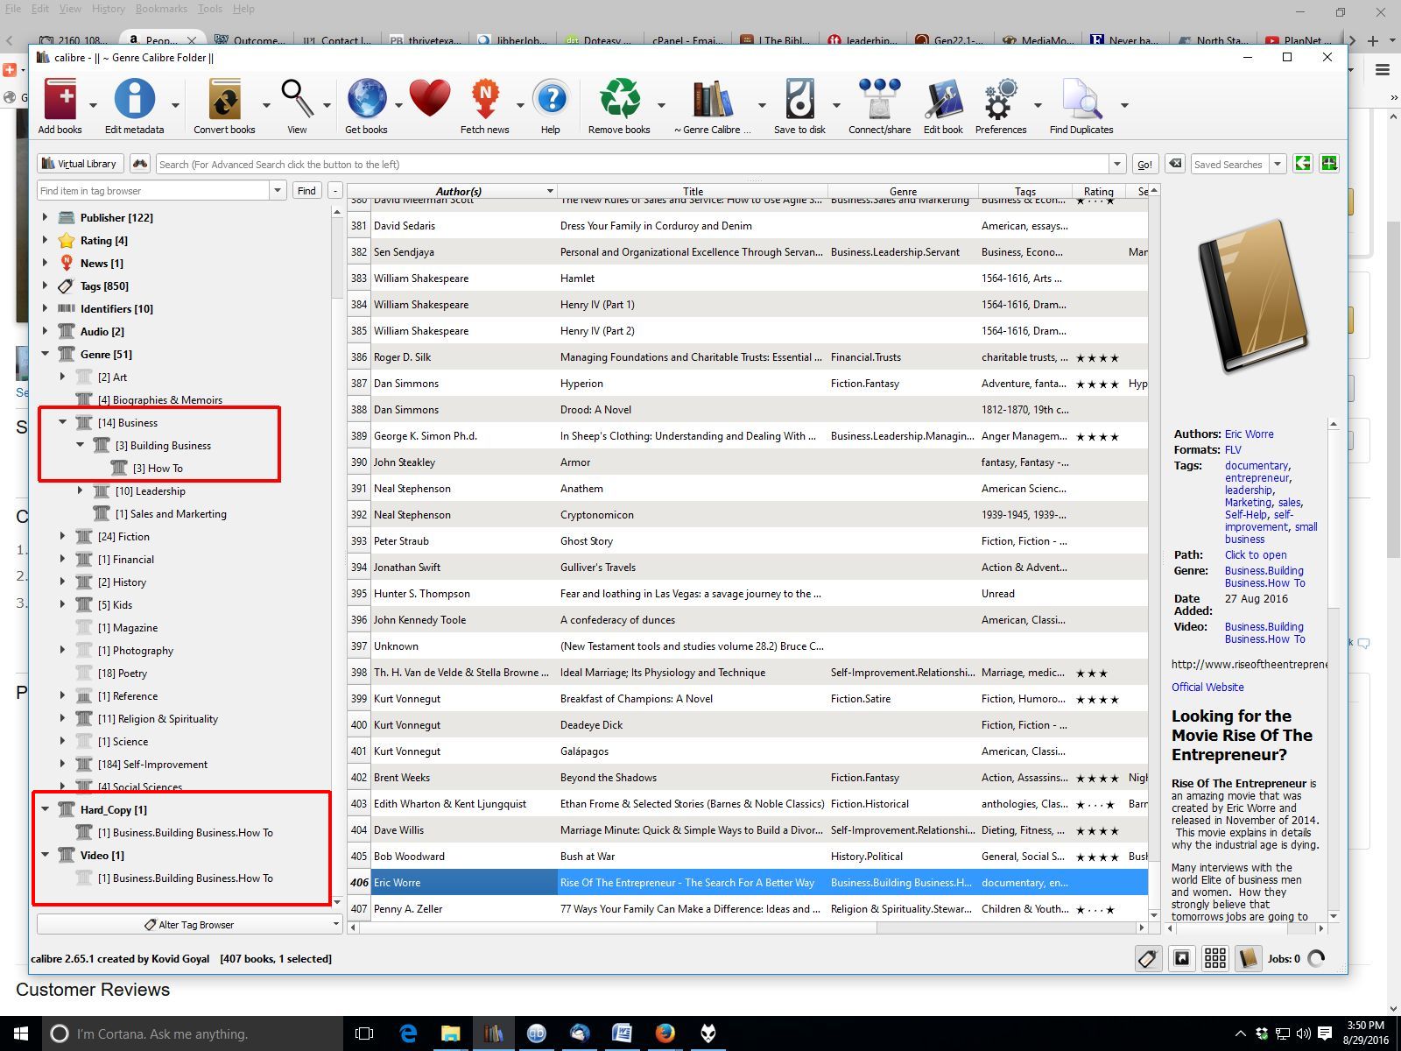Image resolution: width=1401 pixels, height=1051 pixels.
Task: Click the Save to disk icon
Action: pos(799,98)
